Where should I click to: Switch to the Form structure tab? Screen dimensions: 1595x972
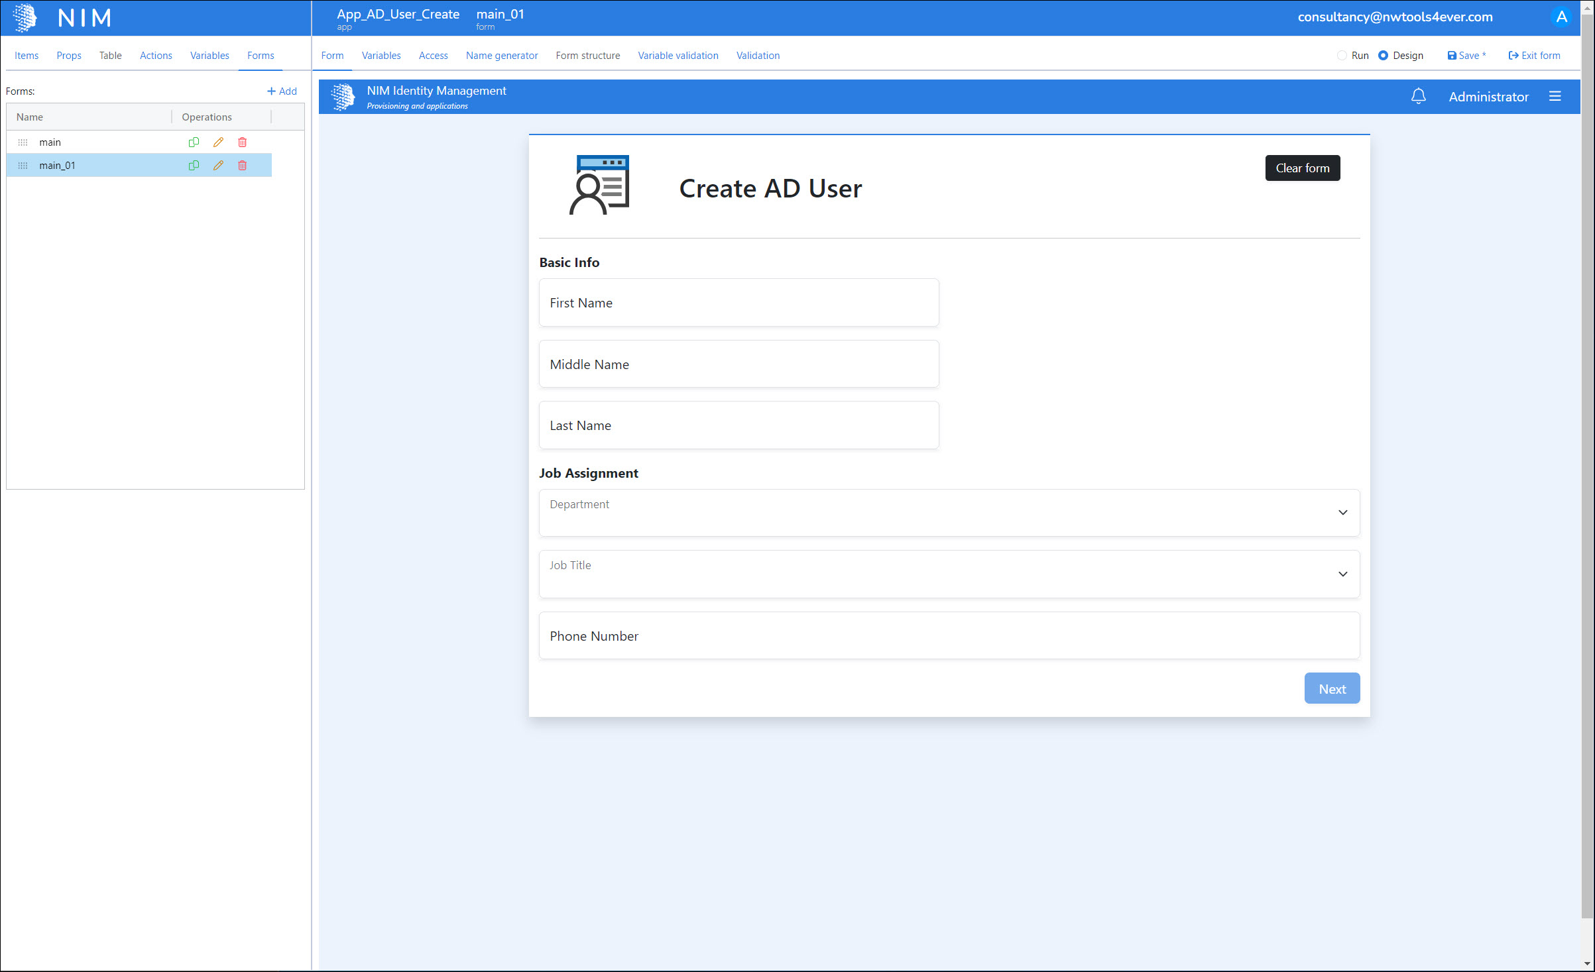tap(587, 56)
